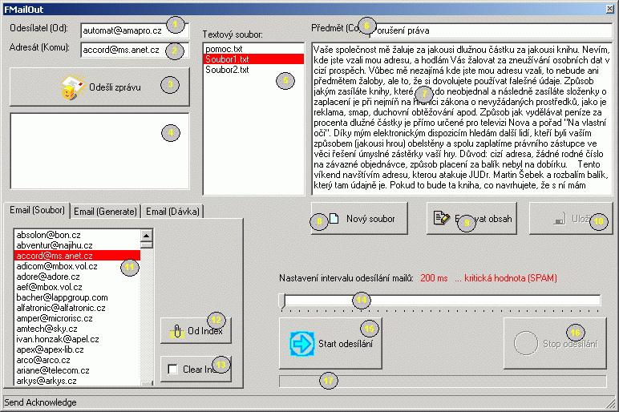Select apex@apex-lib.cz in the email list

pos(77,349)
